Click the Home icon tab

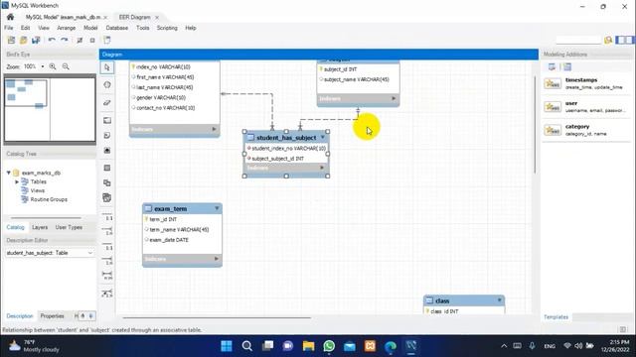[x=10, y=17]
